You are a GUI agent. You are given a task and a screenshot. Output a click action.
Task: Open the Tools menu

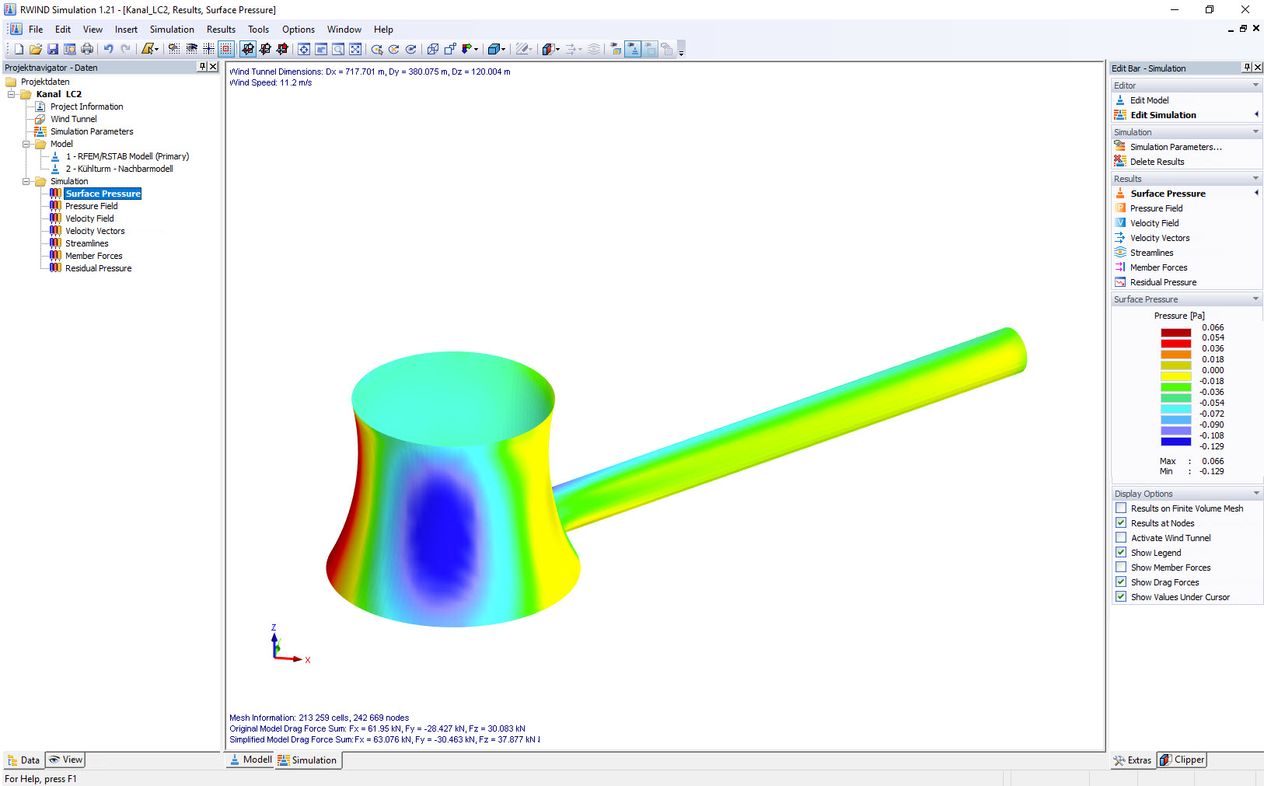point(258,30)
